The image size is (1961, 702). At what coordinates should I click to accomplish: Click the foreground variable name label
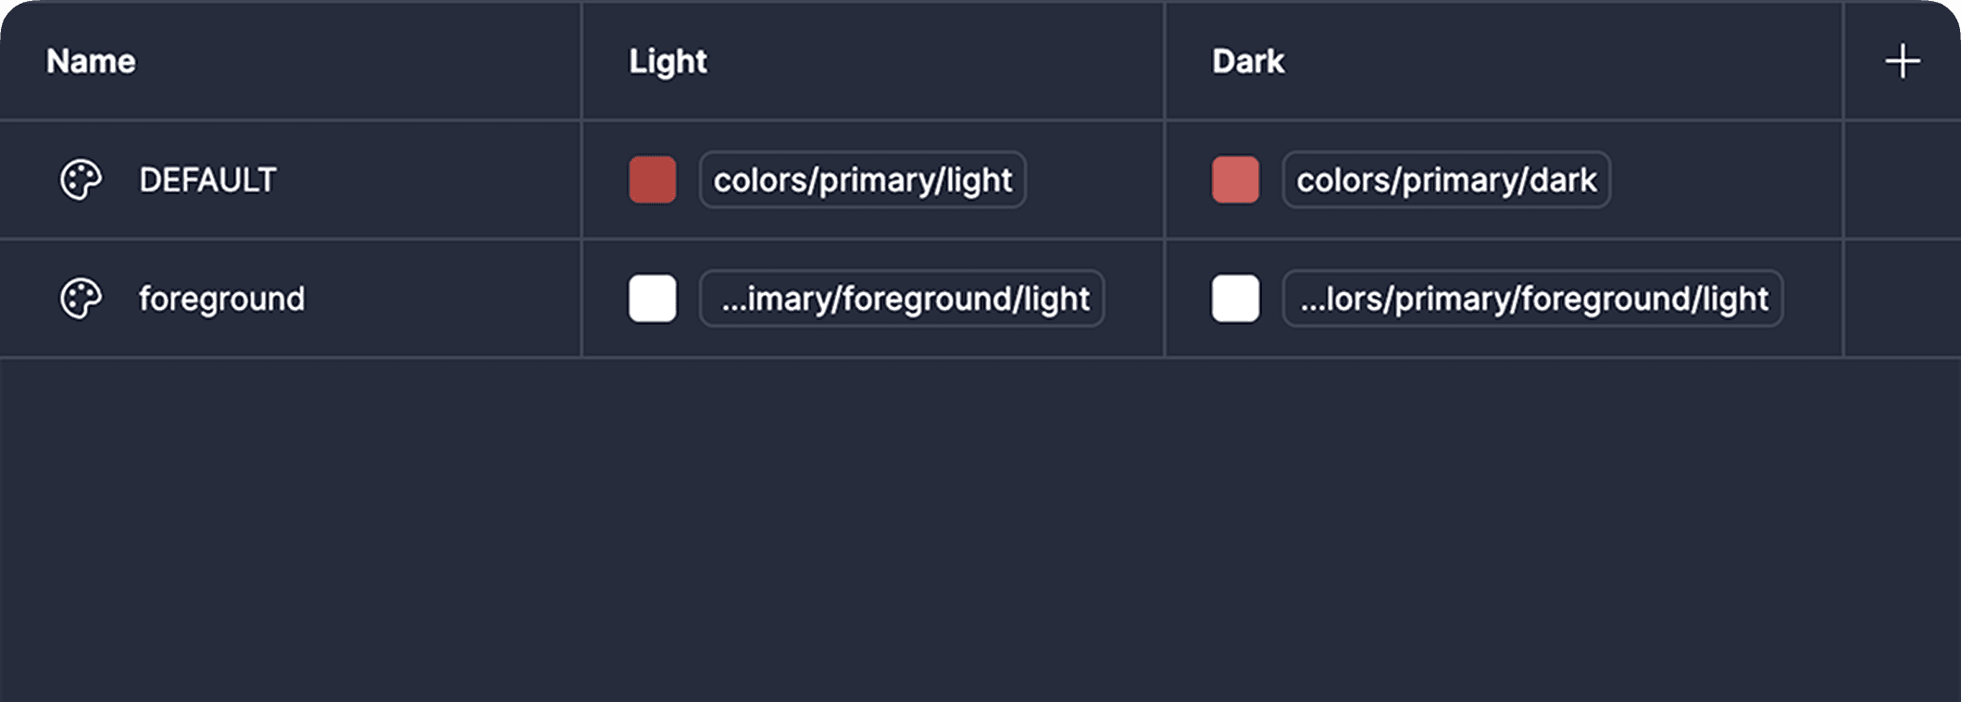coord(223,298)
